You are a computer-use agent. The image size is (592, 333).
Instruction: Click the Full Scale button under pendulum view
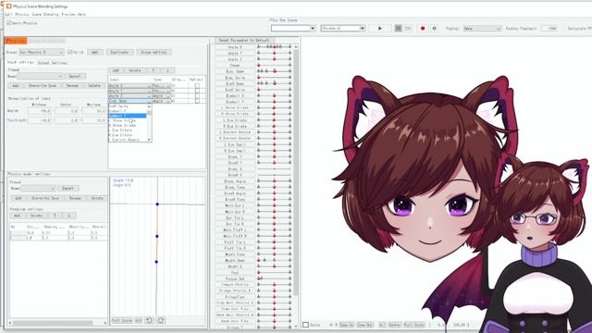pos(122,320)
